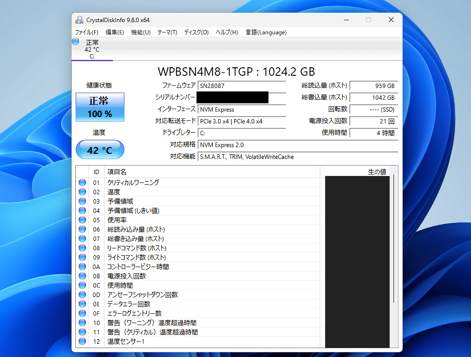Click the blue status indicator for 温度 attribute
This screenshot has height=357, width=471.
(x=82, y=192)
